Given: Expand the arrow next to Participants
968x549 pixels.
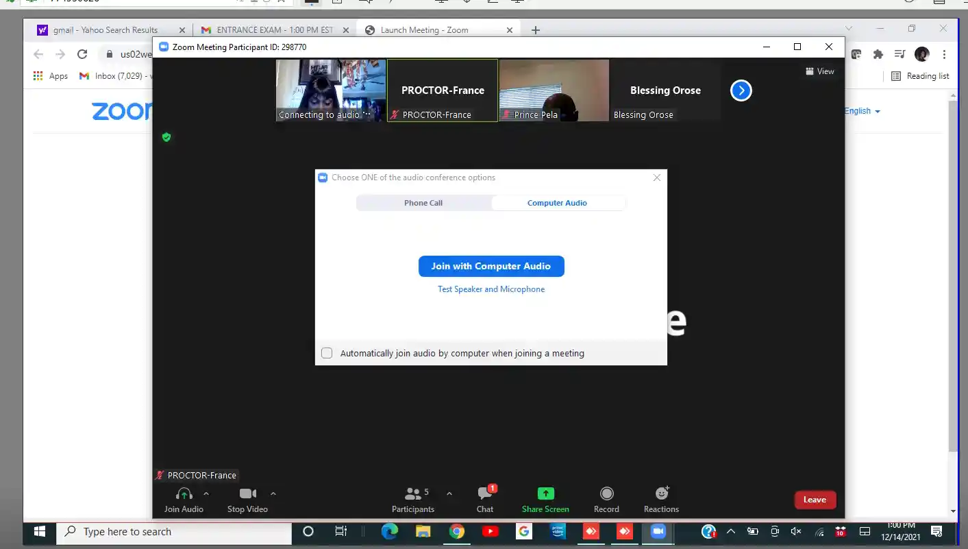Looking at the screenshot, I should point(449,493).
